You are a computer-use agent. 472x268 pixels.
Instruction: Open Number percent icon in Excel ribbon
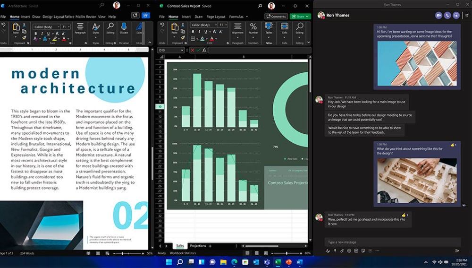tap(253, 26)
